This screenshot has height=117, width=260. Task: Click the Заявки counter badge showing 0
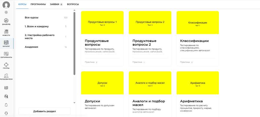click(x=61, y=5)
